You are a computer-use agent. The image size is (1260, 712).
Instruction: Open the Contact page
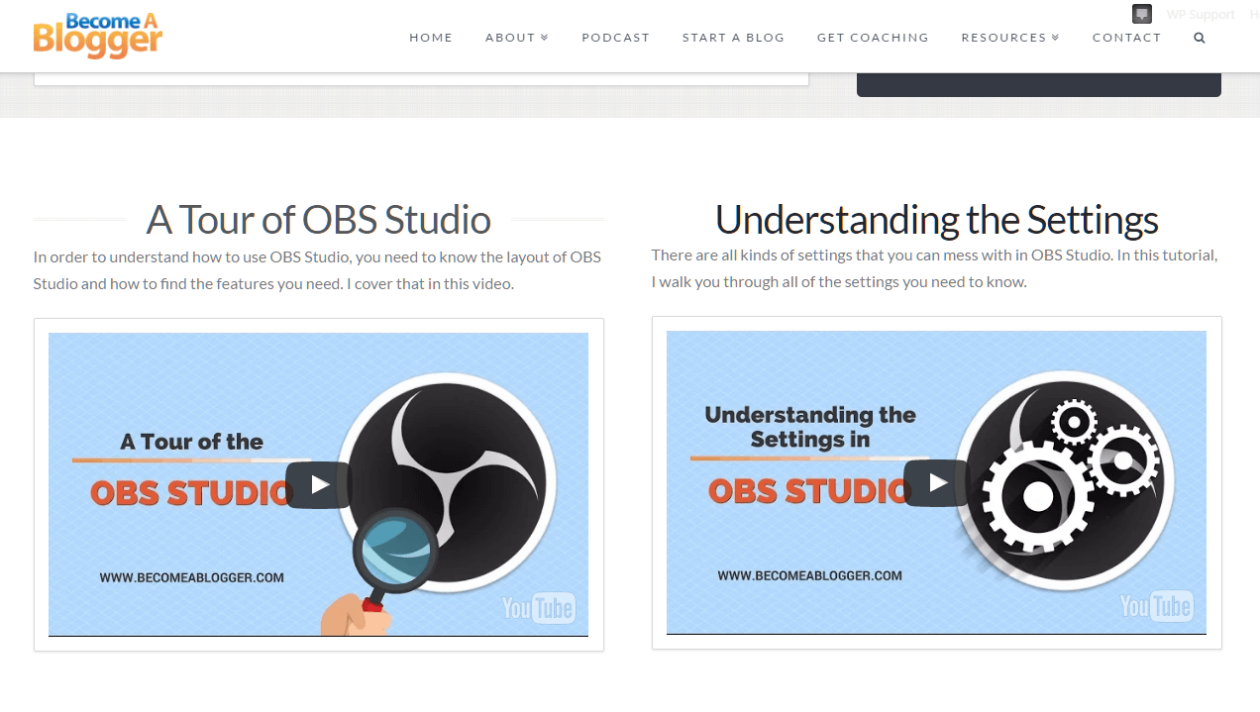click(x=1126, y=38)
